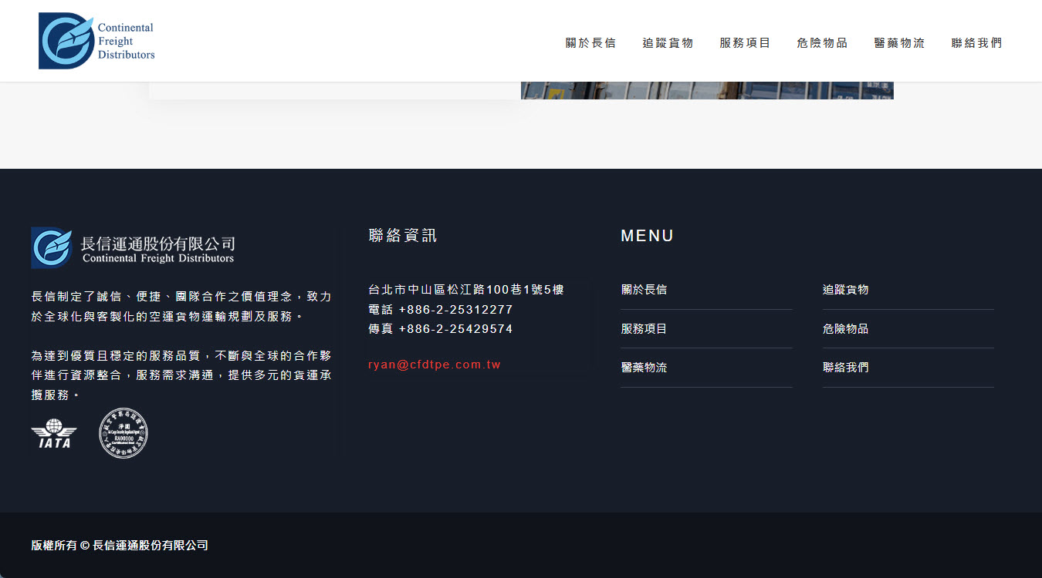Open 危險物品 link in footer MENU

click(x=845, y=329)
